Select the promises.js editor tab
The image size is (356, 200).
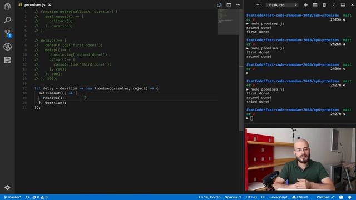click(x=34, y=5)
